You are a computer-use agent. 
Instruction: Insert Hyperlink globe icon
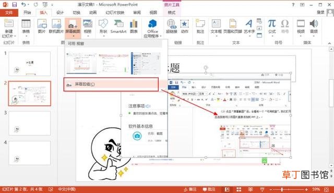172,23
